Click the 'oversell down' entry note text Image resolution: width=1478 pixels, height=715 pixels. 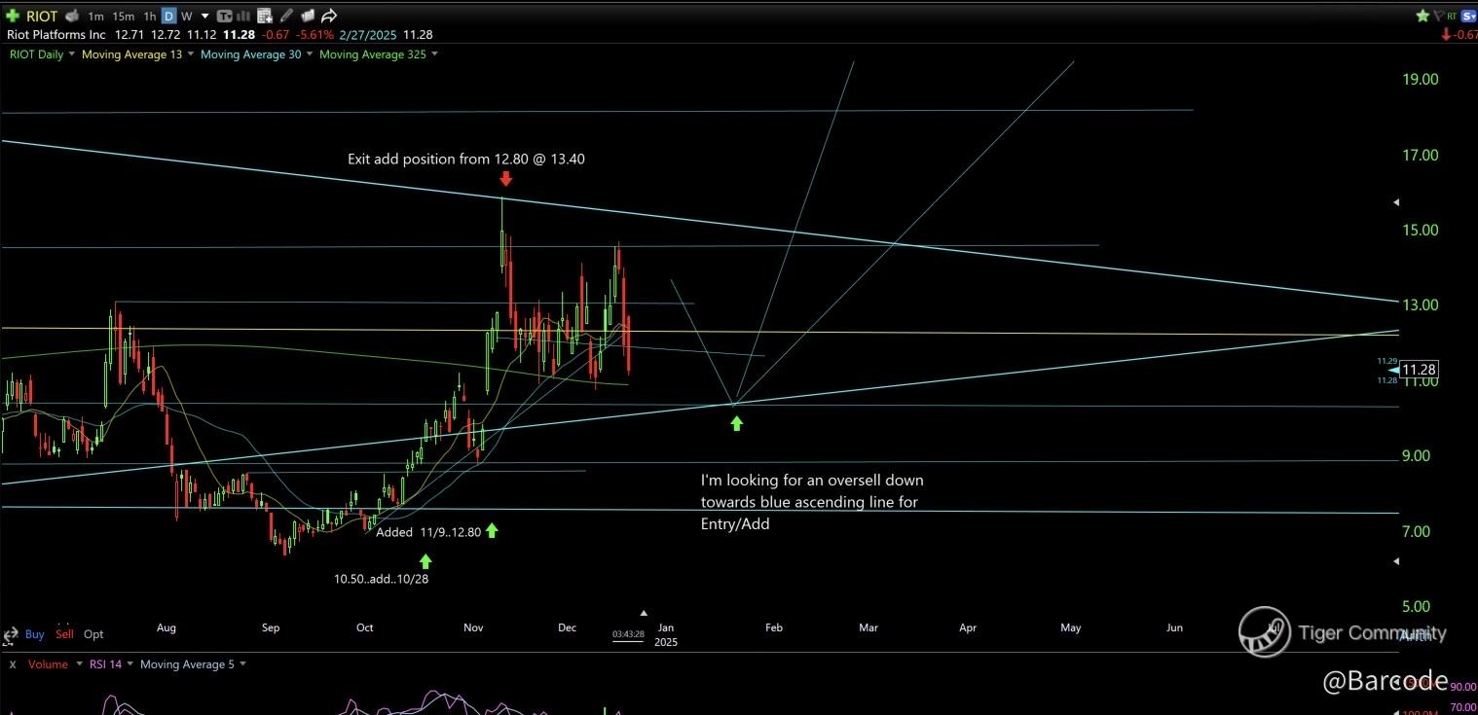point(812,502)
